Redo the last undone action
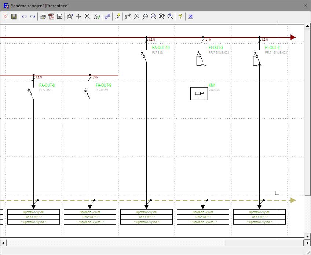 [33, 16]
